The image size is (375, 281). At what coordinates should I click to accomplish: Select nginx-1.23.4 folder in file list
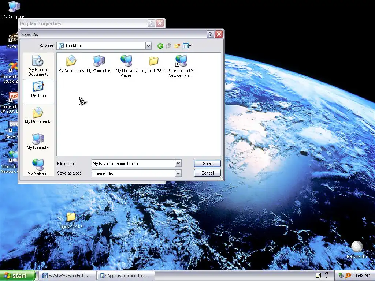click(153, 64)
